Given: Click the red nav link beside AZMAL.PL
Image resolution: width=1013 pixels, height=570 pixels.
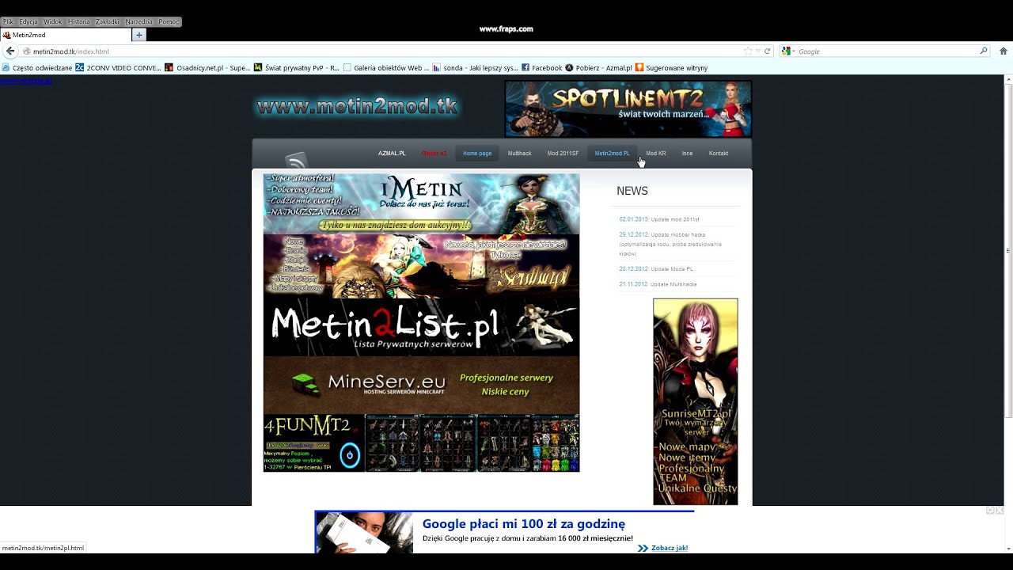Looking at the screenshot, I should [x=434, y=154].
